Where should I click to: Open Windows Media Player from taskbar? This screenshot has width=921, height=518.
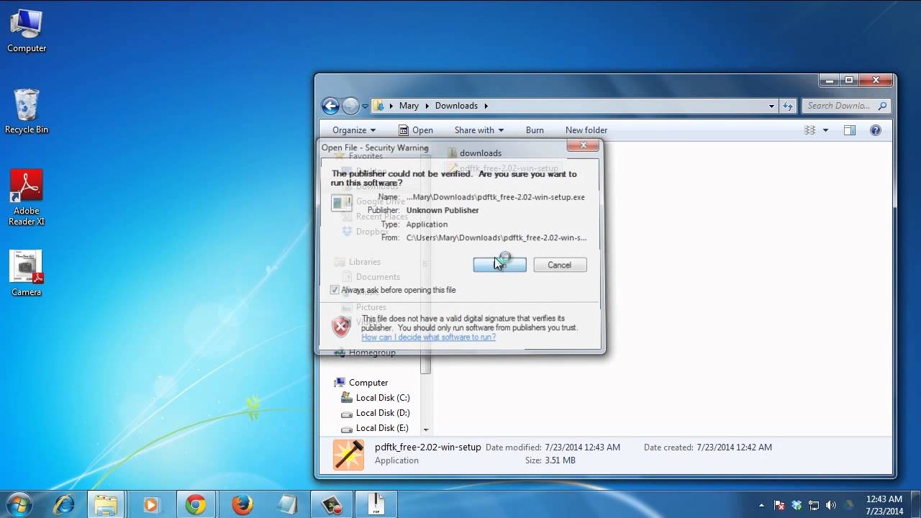[x=150, y=504]
